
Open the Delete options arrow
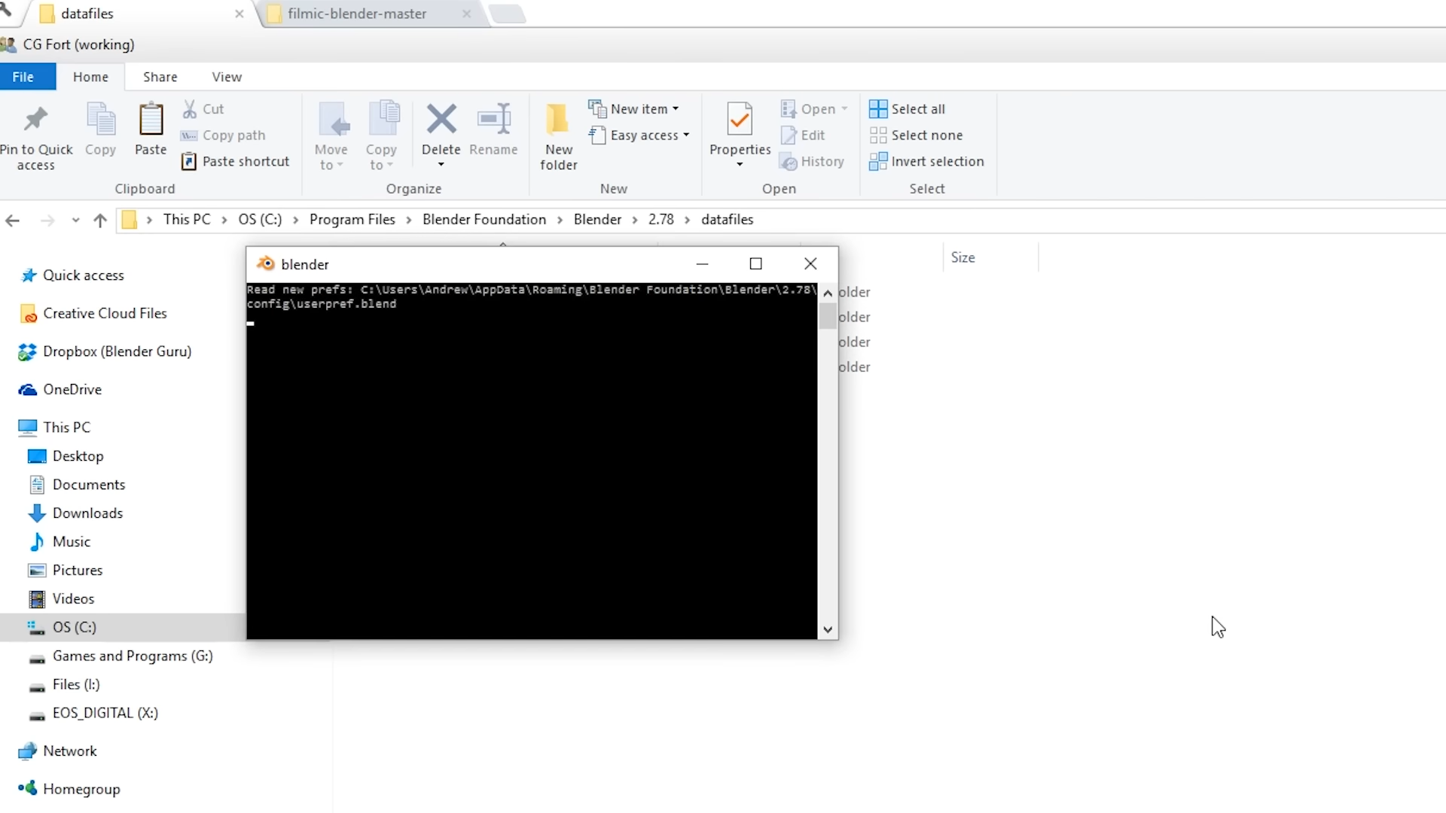coord(441,165)
